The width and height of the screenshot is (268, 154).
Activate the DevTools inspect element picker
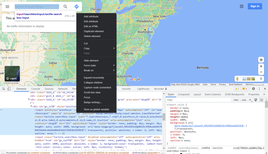(3, 89)
